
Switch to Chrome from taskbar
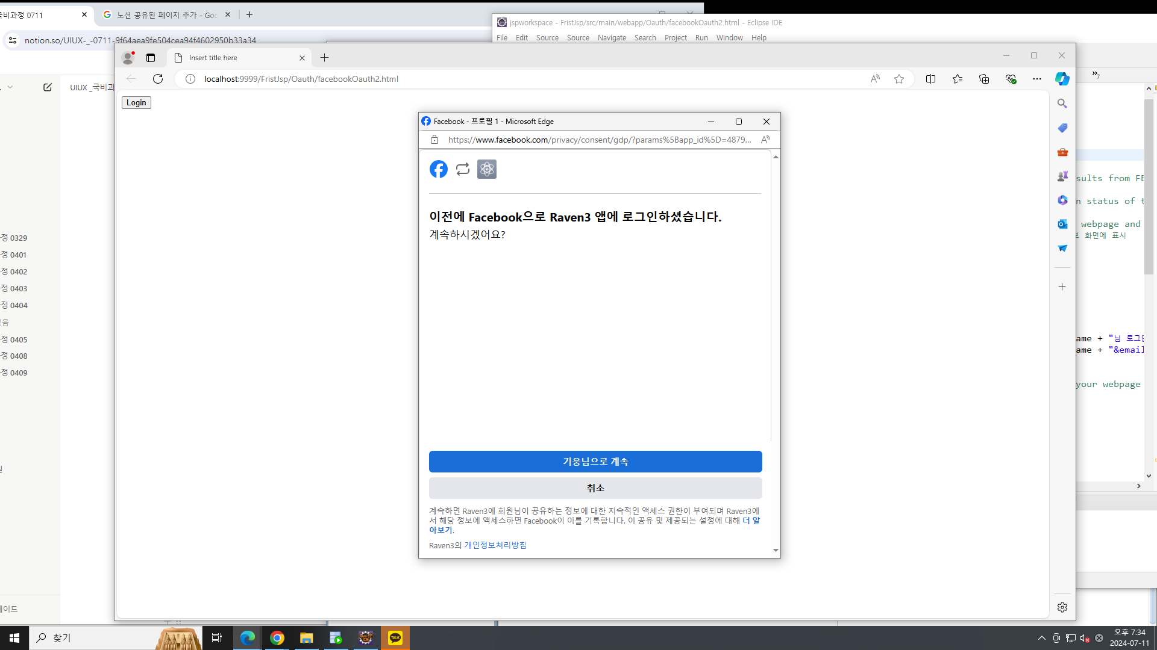[277, 638]
